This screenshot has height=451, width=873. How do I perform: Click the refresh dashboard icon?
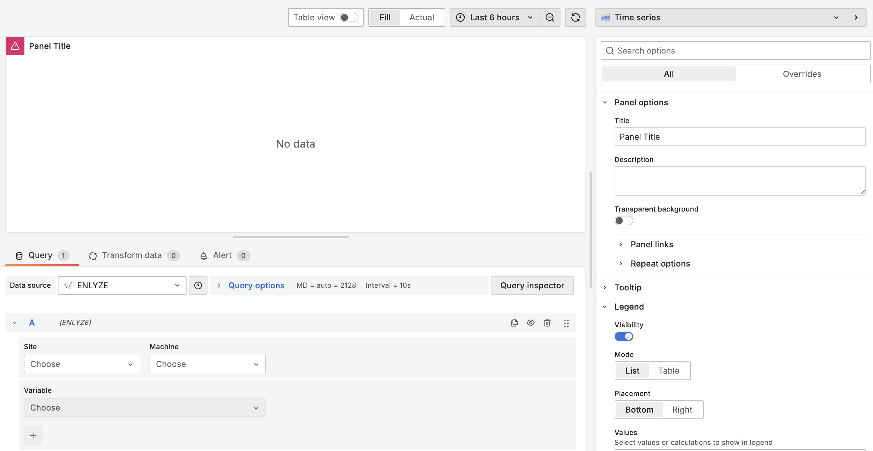pos(575,18)
